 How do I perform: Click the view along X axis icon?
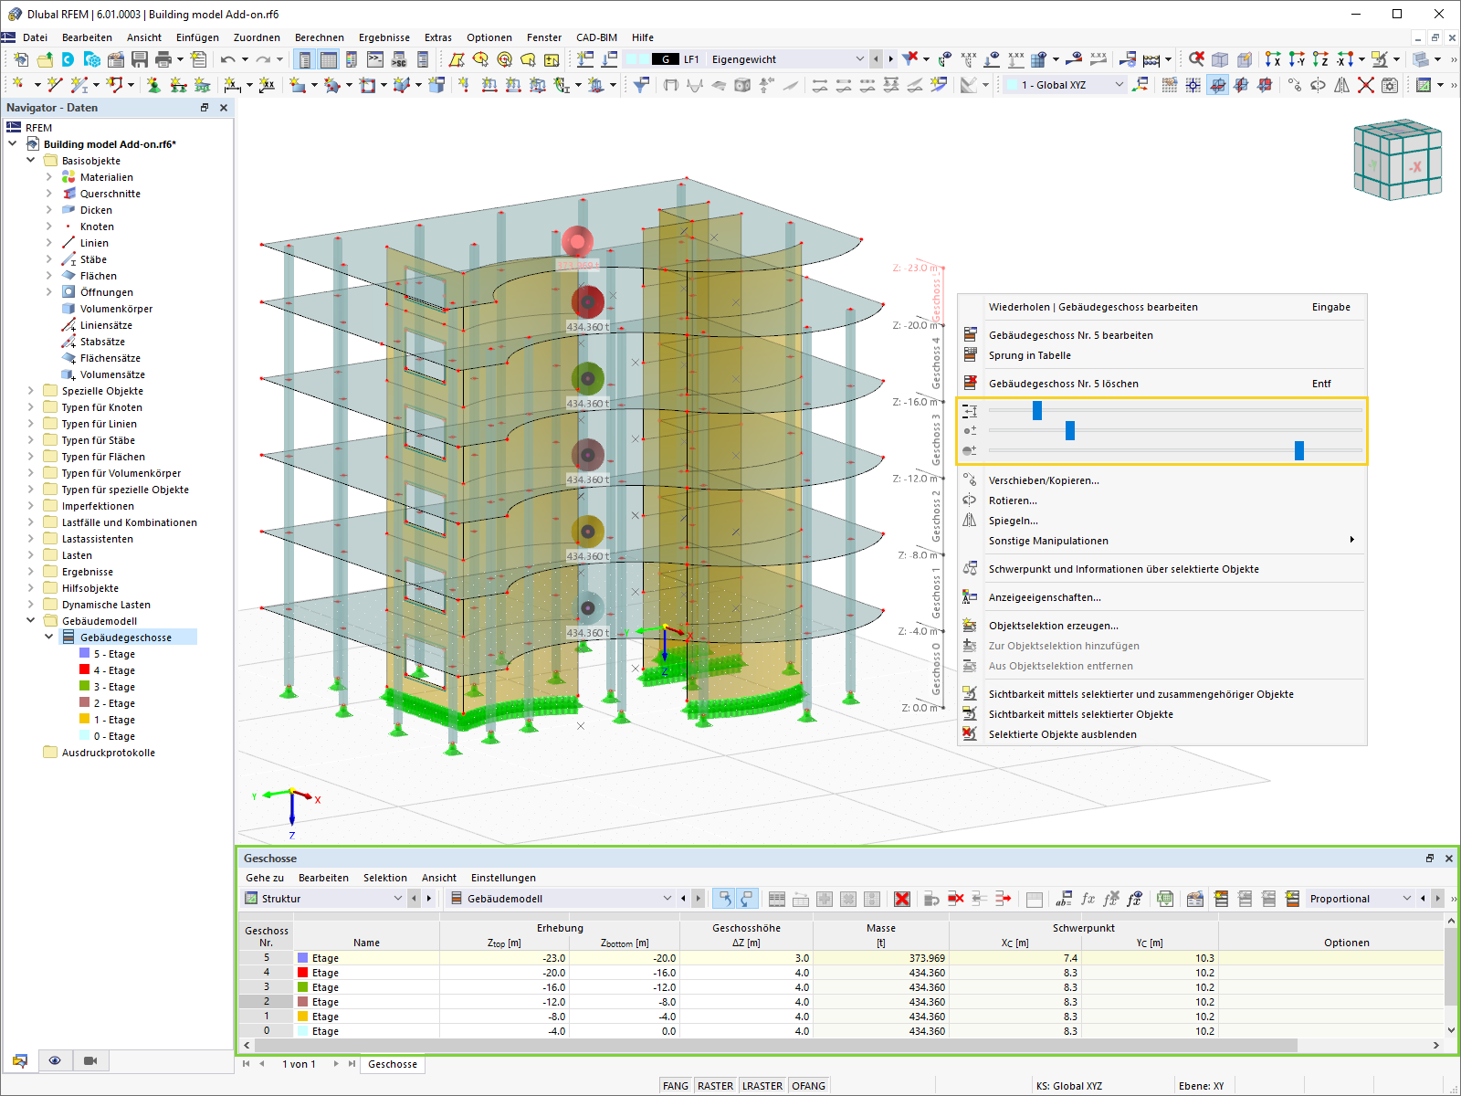coord(1273,59)
